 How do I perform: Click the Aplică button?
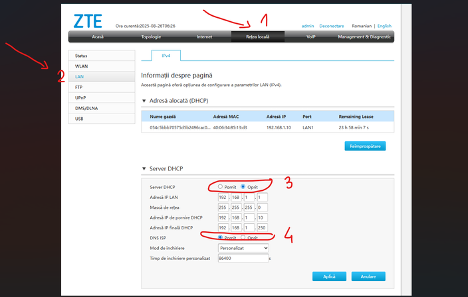point(329,276)
